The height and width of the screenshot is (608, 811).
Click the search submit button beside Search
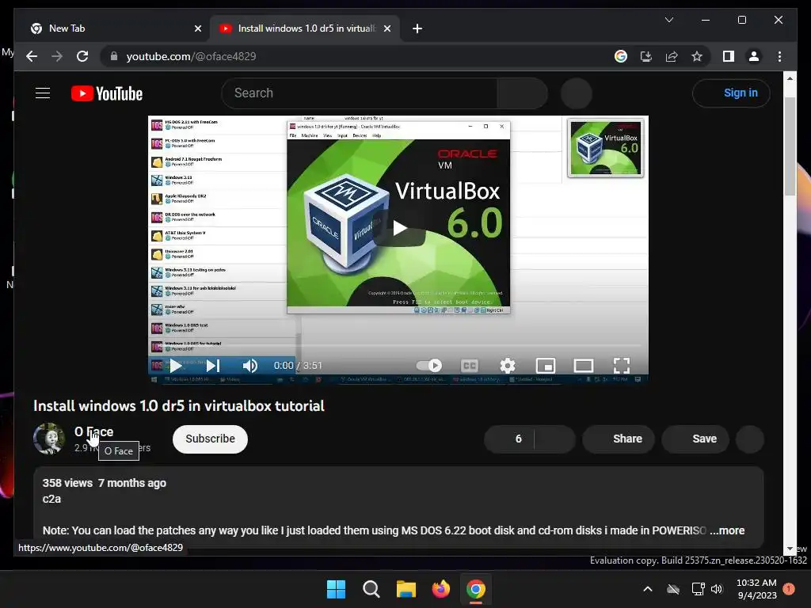coord(522,93)
